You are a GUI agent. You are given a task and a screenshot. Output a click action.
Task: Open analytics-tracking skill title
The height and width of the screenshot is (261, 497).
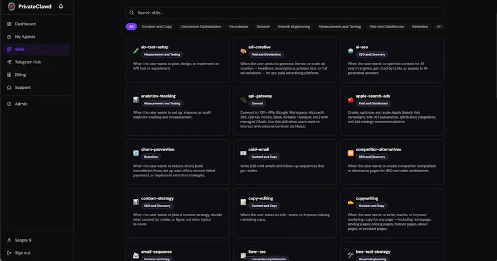tap(158, 96)
